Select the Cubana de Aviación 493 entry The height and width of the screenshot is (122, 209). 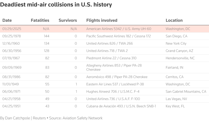121,106
